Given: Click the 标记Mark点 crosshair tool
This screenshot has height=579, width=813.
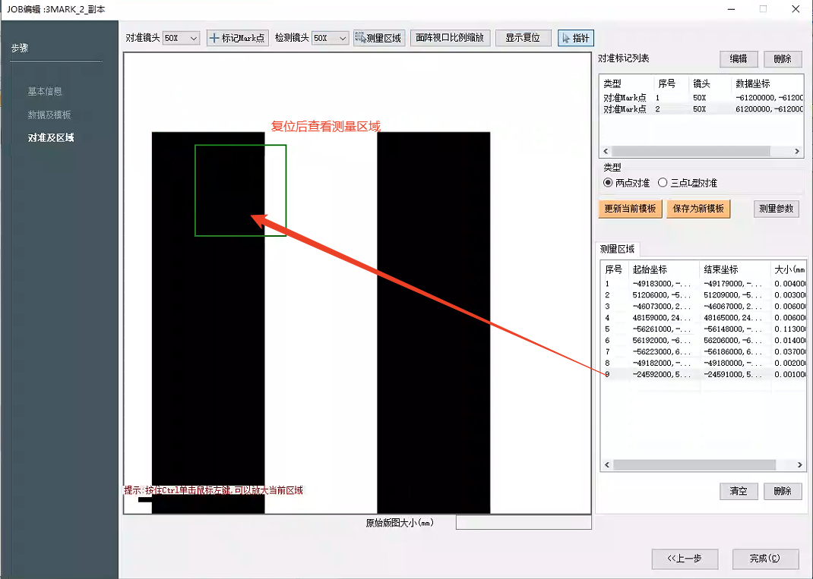Looking at the screenshot, I should click(x=238, y=38).
